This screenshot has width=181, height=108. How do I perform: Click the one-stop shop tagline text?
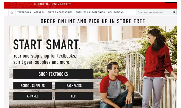[45, 59]
